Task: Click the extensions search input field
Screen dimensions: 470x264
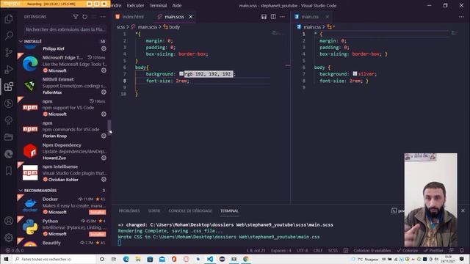Action: tap(65, 29)
